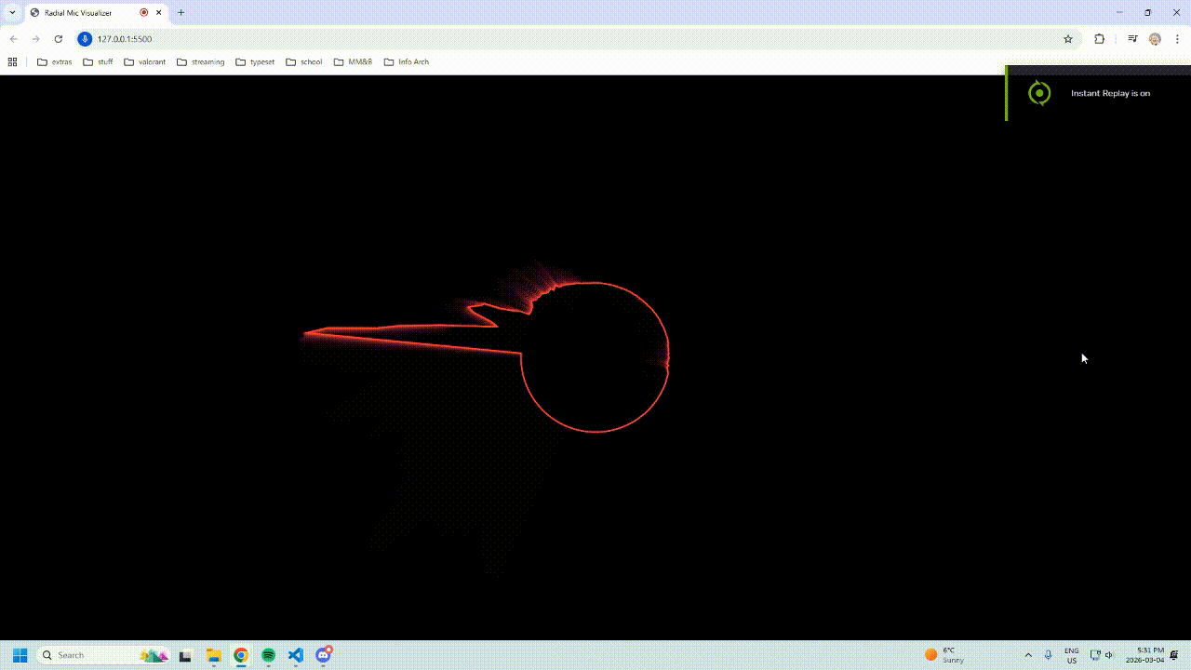Screen dimensions: 1191x670
Task: Click the microphone icon in the address bar
Action: coord(85,39)
